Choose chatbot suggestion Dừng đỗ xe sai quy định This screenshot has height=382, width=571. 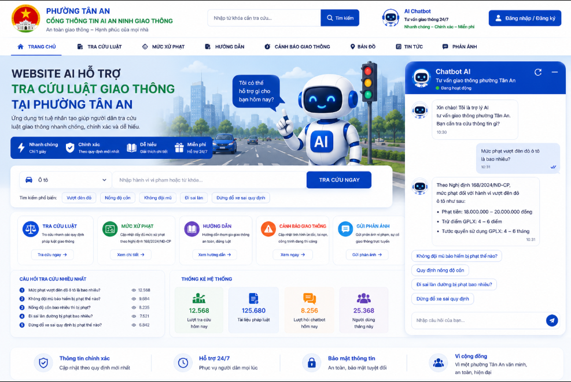tap(443, 298)
